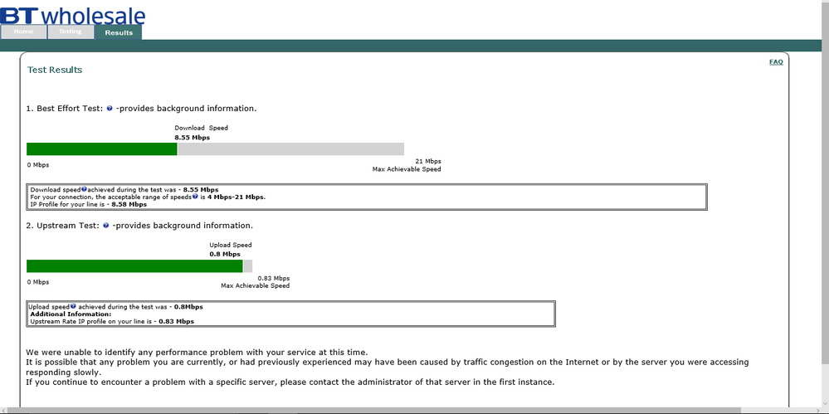Screen dimensions: 829x414
Task: Select the Results tab
Action: (x=119, y=32)
